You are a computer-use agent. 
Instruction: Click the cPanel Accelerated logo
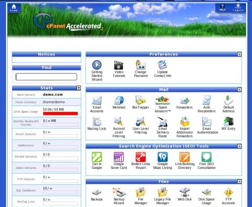tap(68, 23)
